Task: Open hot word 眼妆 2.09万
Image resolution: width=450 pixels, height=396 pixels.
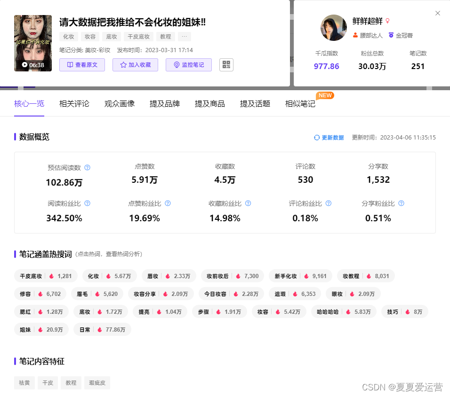Action: click(354, 294)
